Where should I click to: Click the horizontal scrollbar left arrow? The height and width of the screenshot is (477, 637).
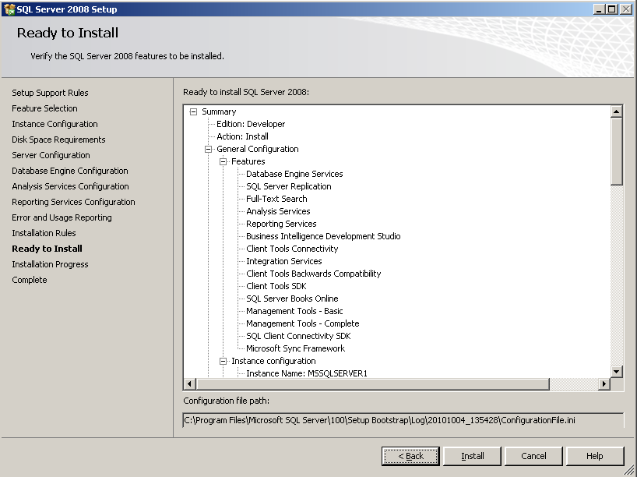[190, 383]
